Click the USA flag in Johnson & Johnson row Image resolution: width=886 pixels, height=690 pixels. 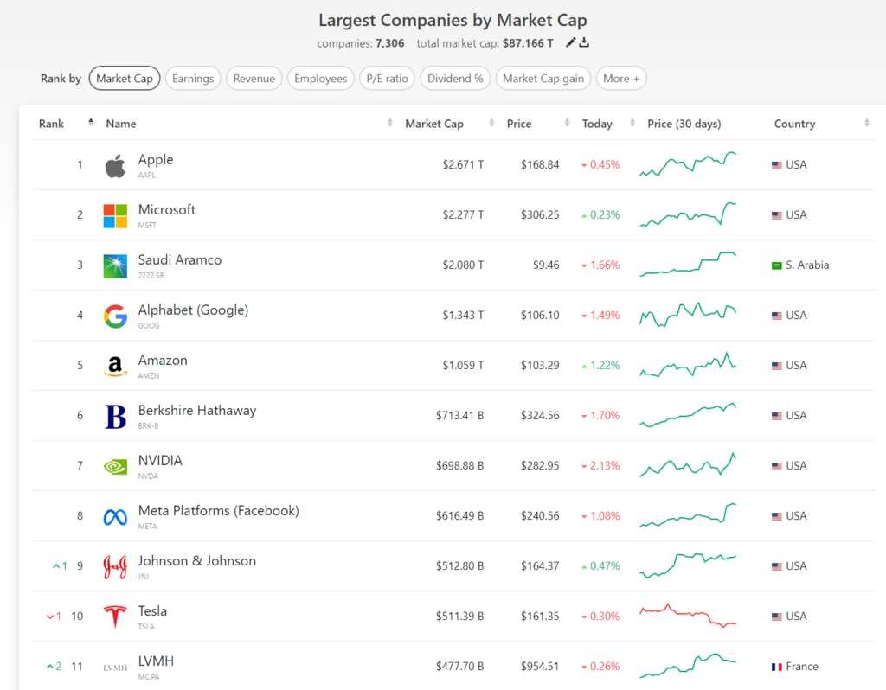(x=777, y=566)
